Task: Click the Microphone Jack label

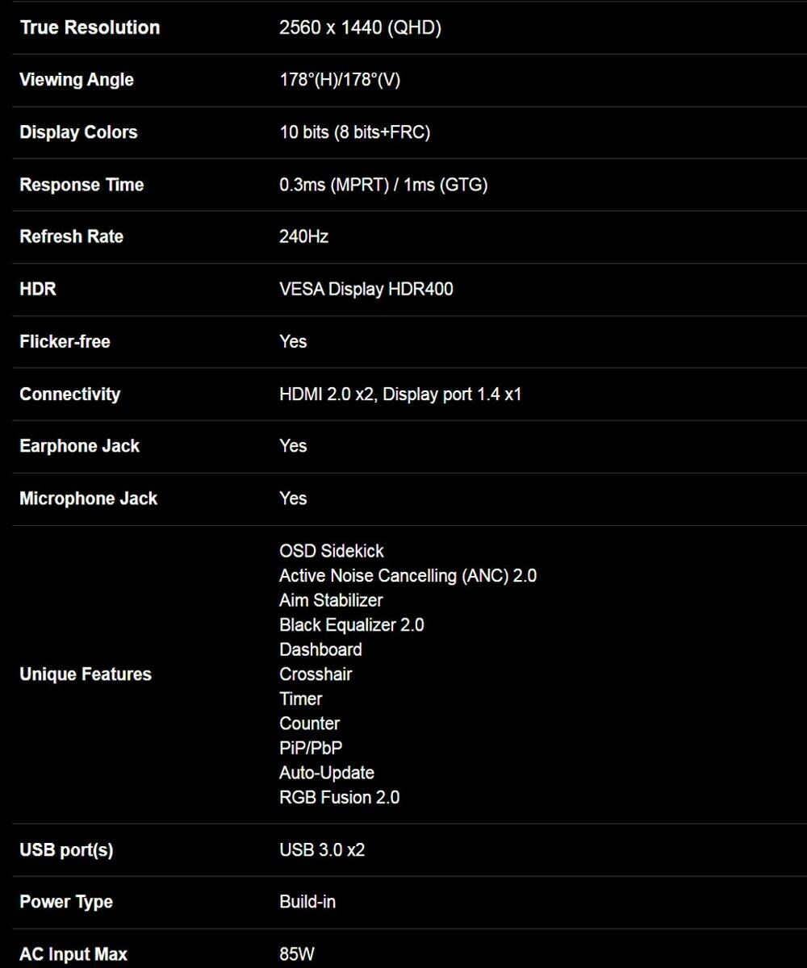Action: pos(88,499)
